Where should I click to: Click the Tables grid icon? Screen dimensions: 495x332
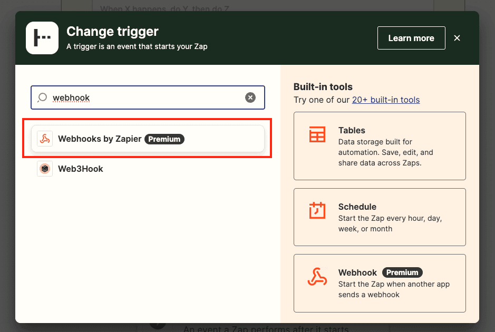[x=317, y=134]
